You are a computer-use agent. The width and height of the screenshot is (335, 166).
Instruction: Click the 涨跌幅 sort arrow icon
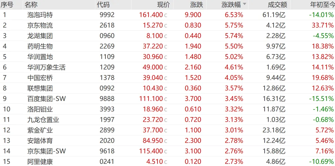245,4
